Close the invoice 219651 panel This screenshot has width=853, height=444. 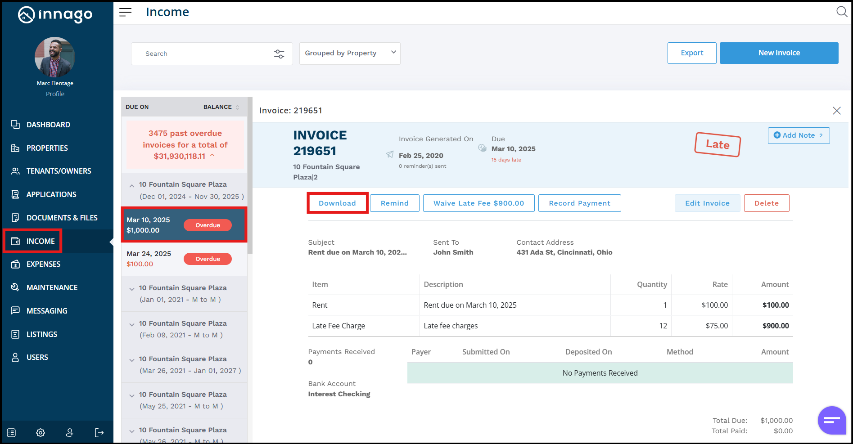click(x=836, y=111)
